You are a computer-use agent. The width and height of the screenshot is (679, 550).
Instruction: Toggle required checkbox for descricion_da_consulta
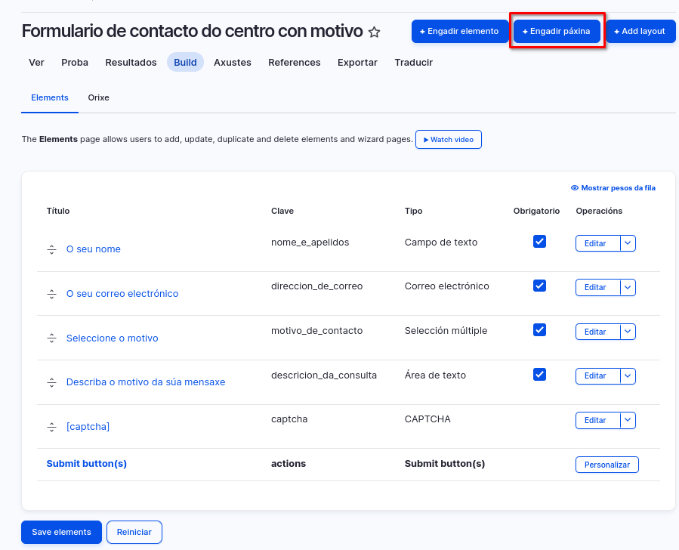click(x=539, y=374)
